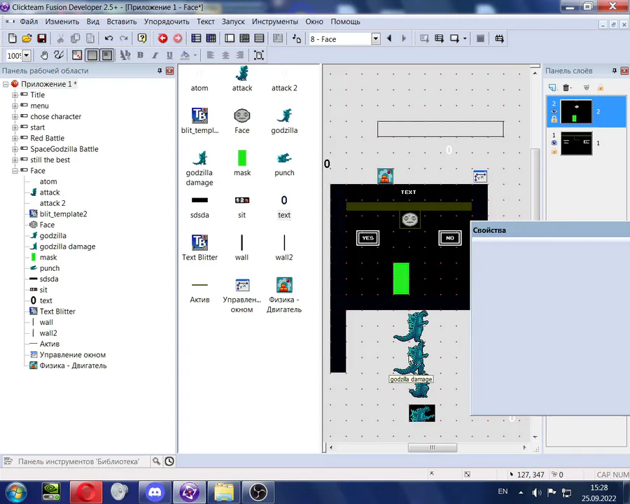This screenshot has height=504, width=630.
Task: Open the contents help icon
Action: pos(142,38)
